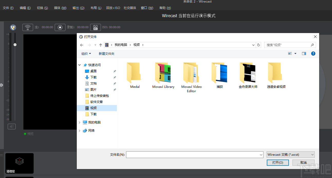Click the 新建文件夹 button
The width and height of the screenshot is (332, 178).
tap(106, 54)
